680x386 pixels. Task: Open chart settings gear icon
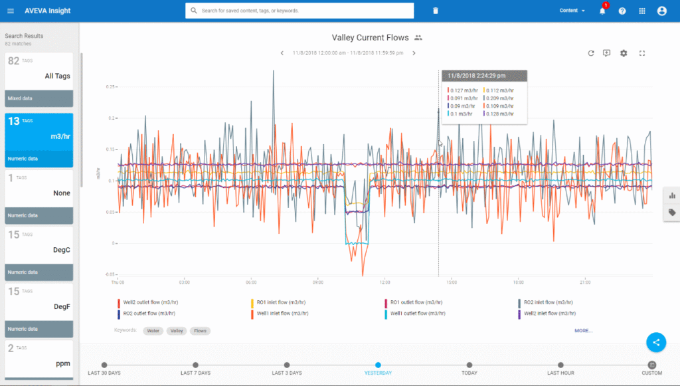tap(624, 53)
